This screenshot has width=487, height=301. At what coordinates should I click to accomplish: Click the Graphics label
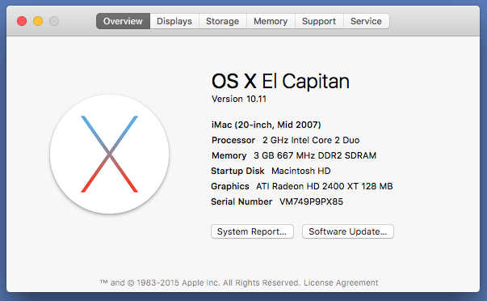tap(230, 186)
